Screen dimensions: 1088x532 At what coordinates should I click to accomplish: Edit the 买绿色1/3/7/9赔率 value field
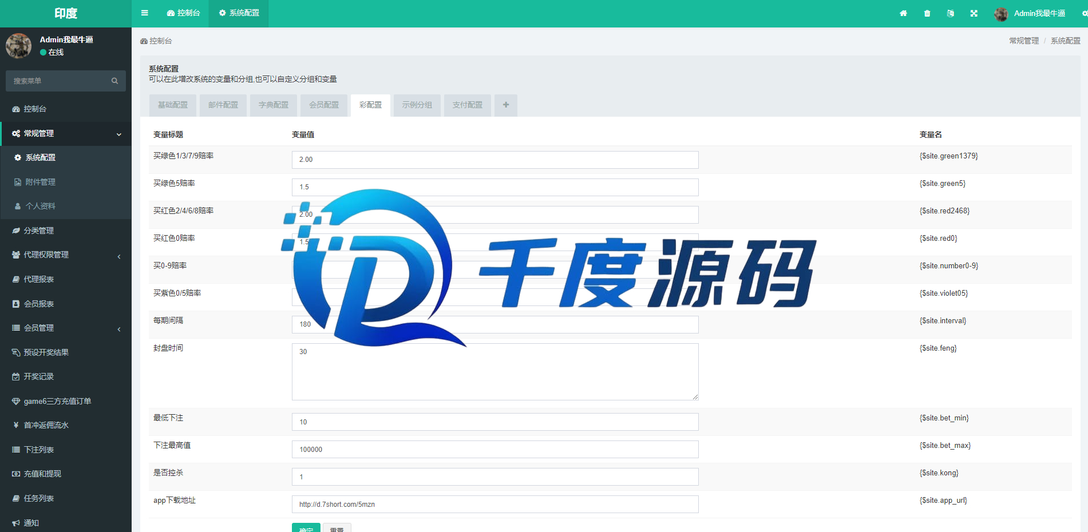495,160
